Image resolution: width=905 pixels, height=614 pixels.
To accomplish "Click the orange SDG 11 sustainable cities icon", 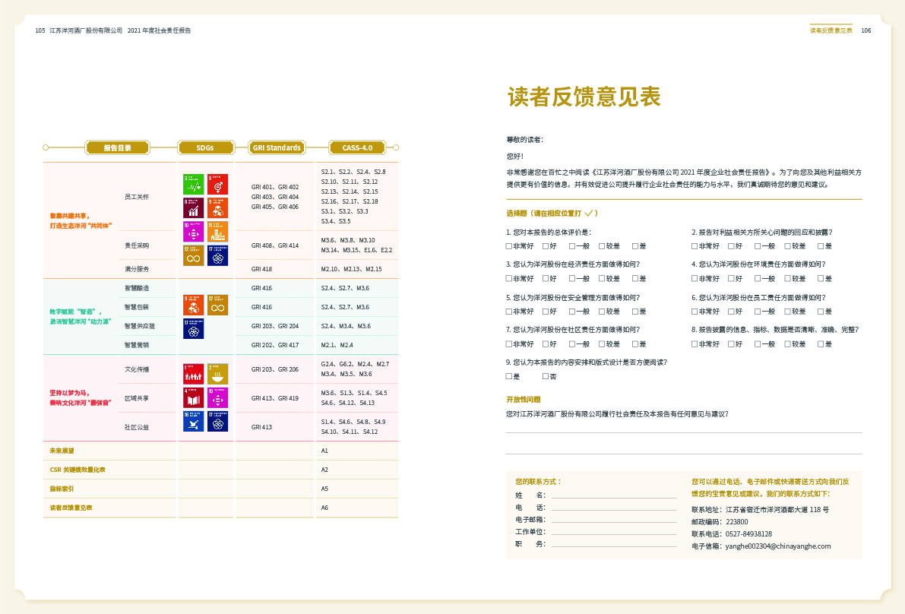I will pyautogui.click(x=217, y=231).
